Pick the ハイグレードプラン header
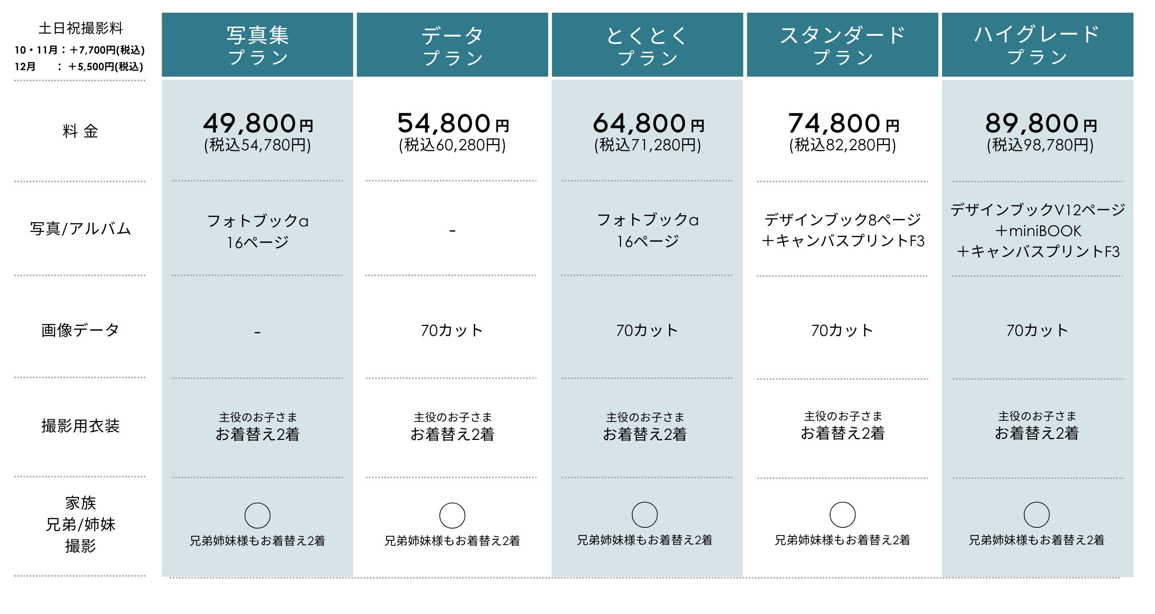Image resolution: width=1155 pixels, height=614 pixels. (x=1037, y=45)
